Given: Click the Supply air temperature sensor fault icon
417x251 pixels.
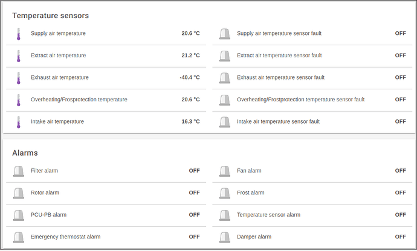Looking at the screenshot, I should 225,34.
